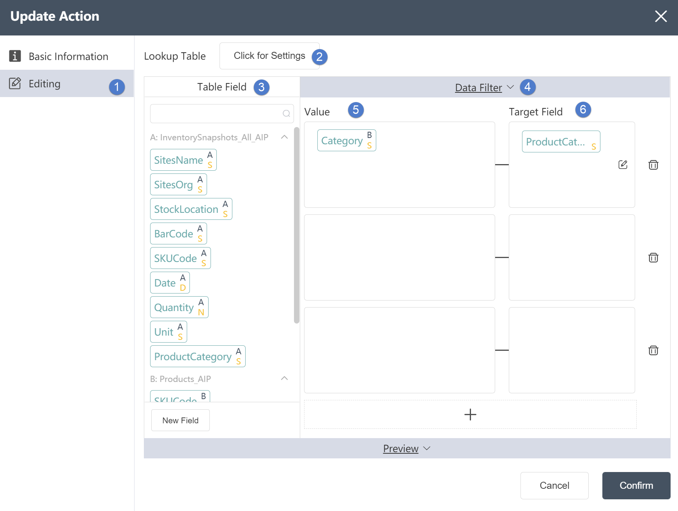
Task: Close the Update Action dialog
Action: [x=660, y=16]
